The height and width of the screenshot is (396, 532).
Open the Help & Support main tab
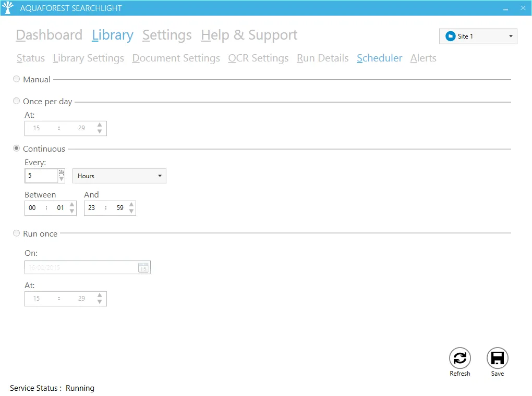tap(249, 35)
